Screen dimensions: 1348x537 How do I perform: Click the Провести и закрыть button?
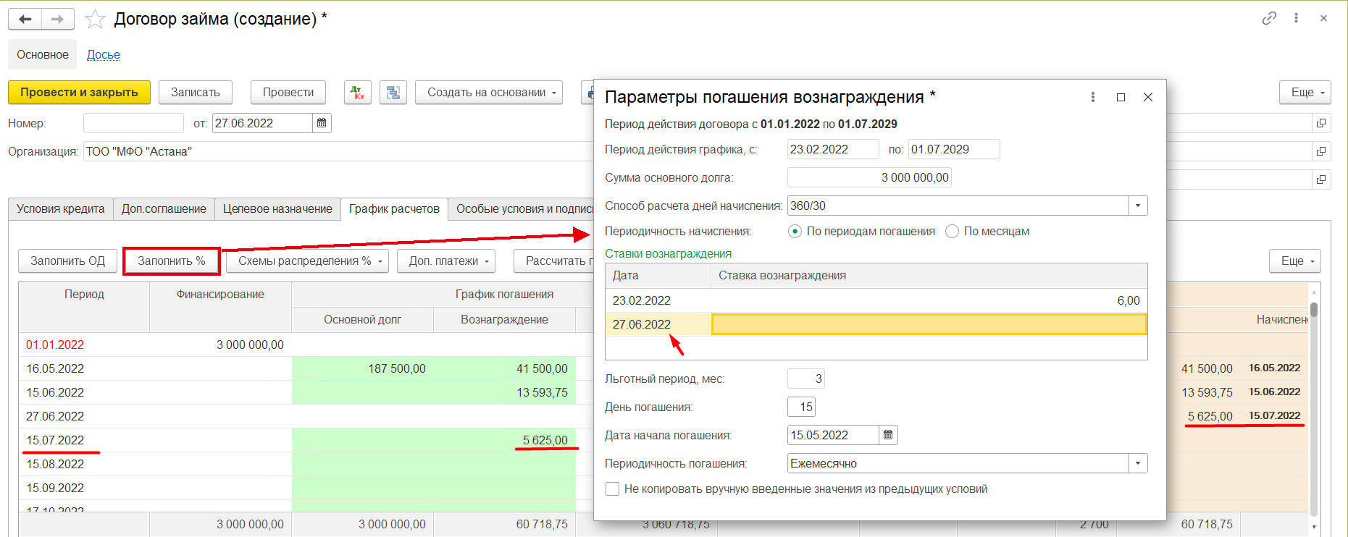pos(79,93)
